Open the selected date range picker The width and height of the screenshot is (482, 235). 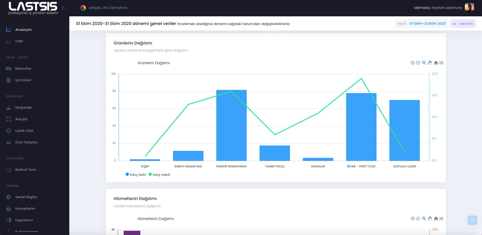421,24
